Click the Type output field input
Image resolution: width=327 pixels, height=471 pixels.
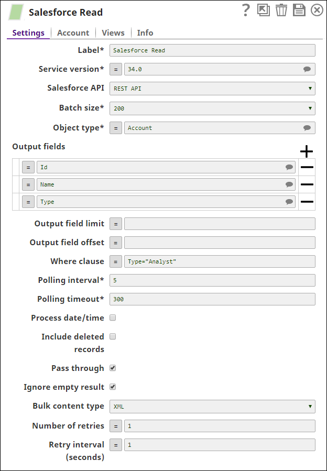[x=166, y=202]
